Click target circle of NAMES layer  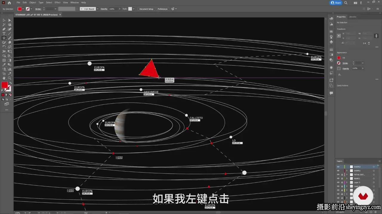click(374, 178)
